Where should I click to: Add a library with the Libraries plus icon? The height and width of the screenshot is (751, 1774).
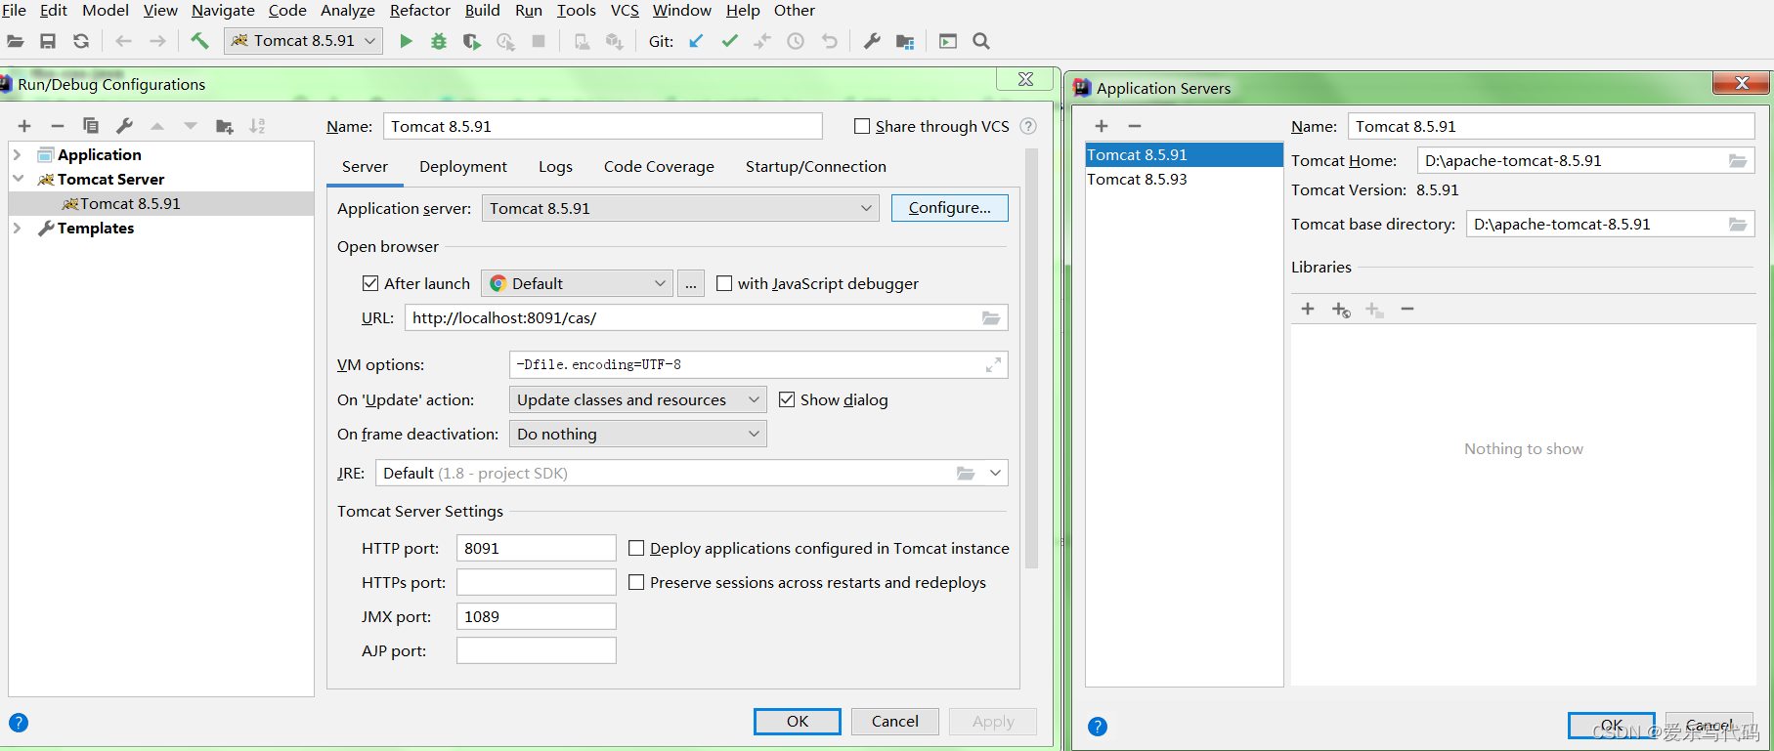(x=1308, y=309)
